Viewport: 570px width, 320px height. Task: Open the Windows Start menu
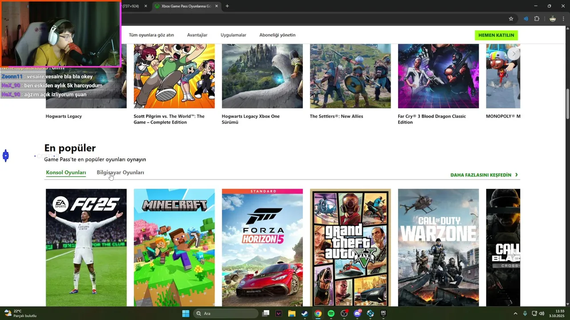pos(186,313)
